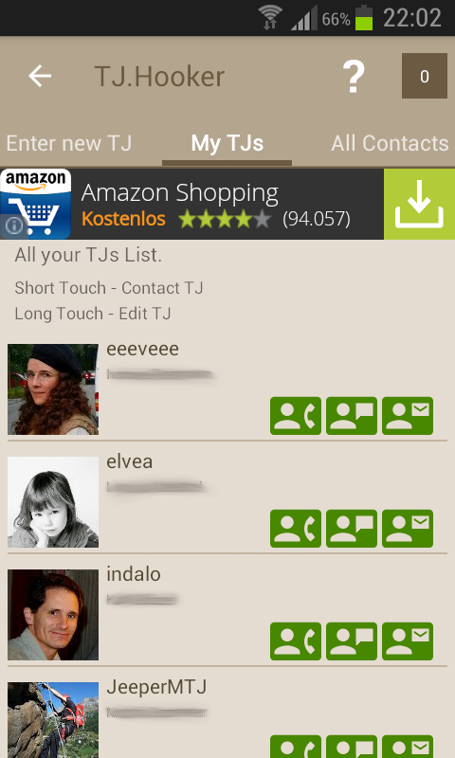Call elvea with the phone icon
This screenshot has height=758, width=455.
click(296, 529)
